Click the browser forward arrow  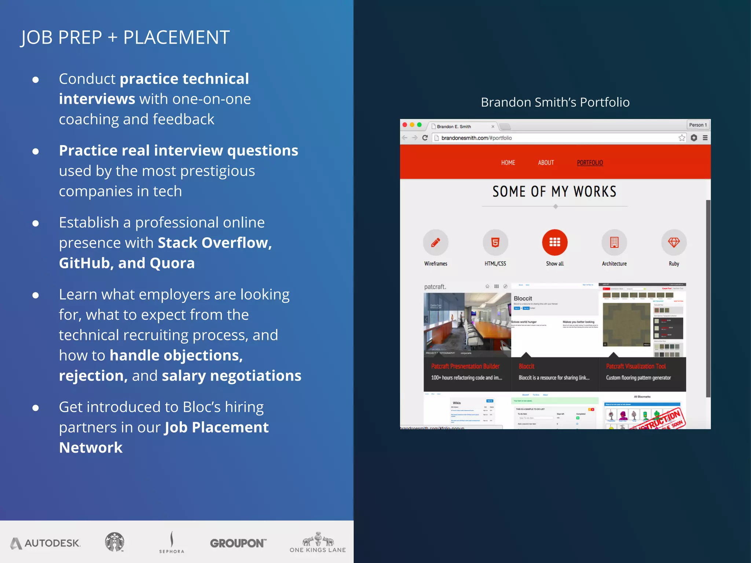click(415, 138)
